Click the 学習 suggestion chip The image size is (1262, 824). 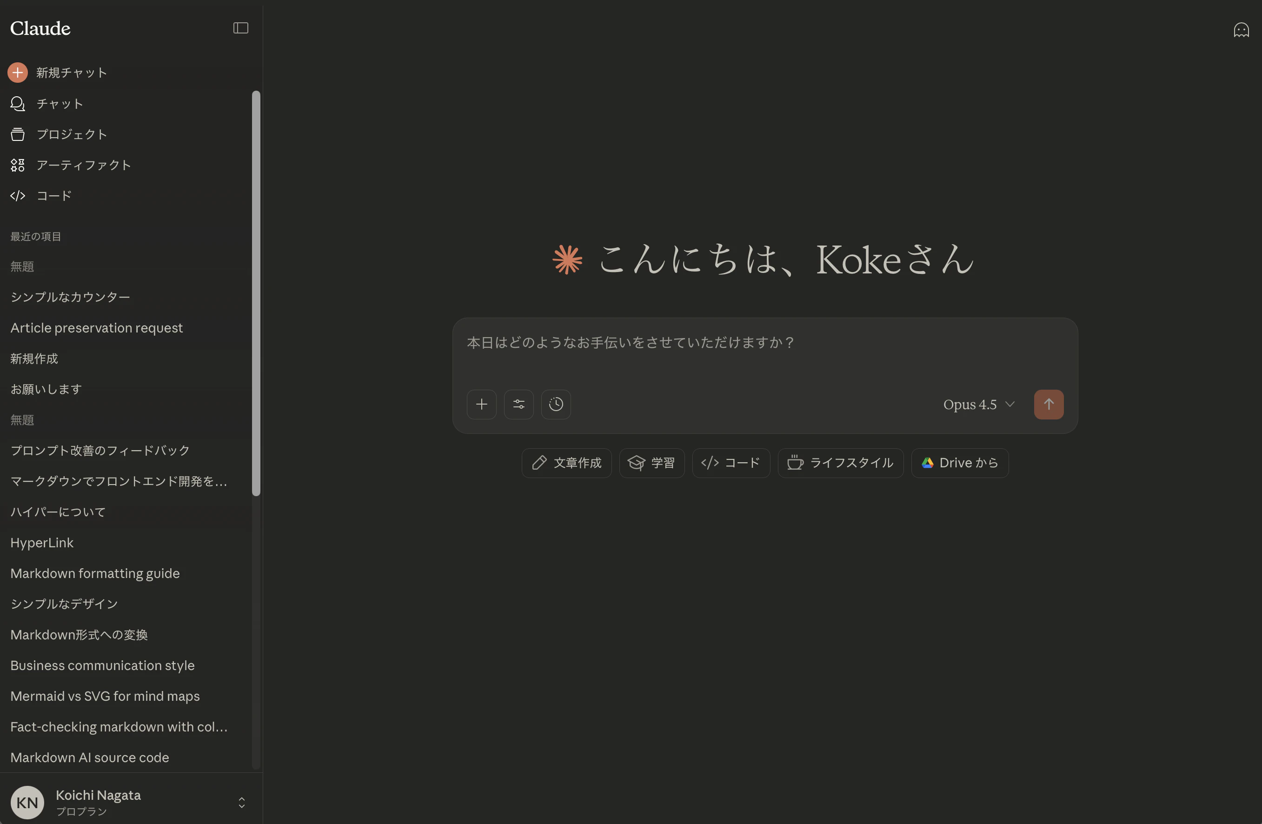coord(651,463)
